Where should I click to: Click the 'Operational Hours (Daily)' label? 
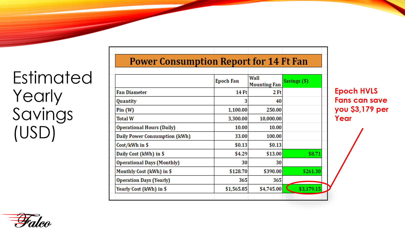click(146, 127)
